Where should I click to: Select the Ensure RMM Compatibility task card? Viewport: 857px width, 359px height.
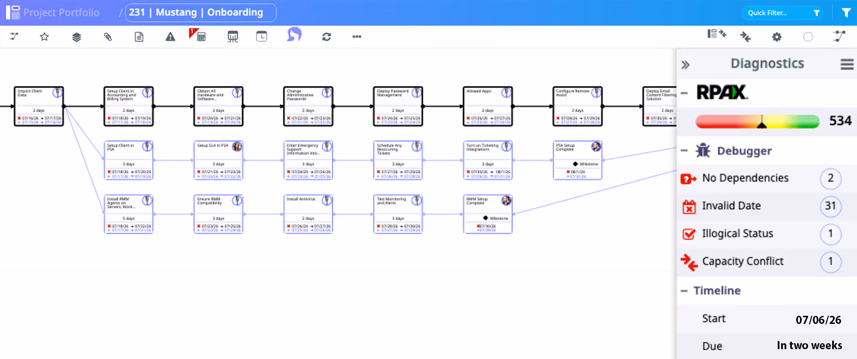point(219,214)
